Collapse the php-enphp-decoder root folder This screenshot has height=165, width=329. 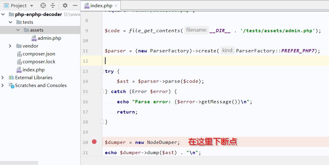coord(3,14)
